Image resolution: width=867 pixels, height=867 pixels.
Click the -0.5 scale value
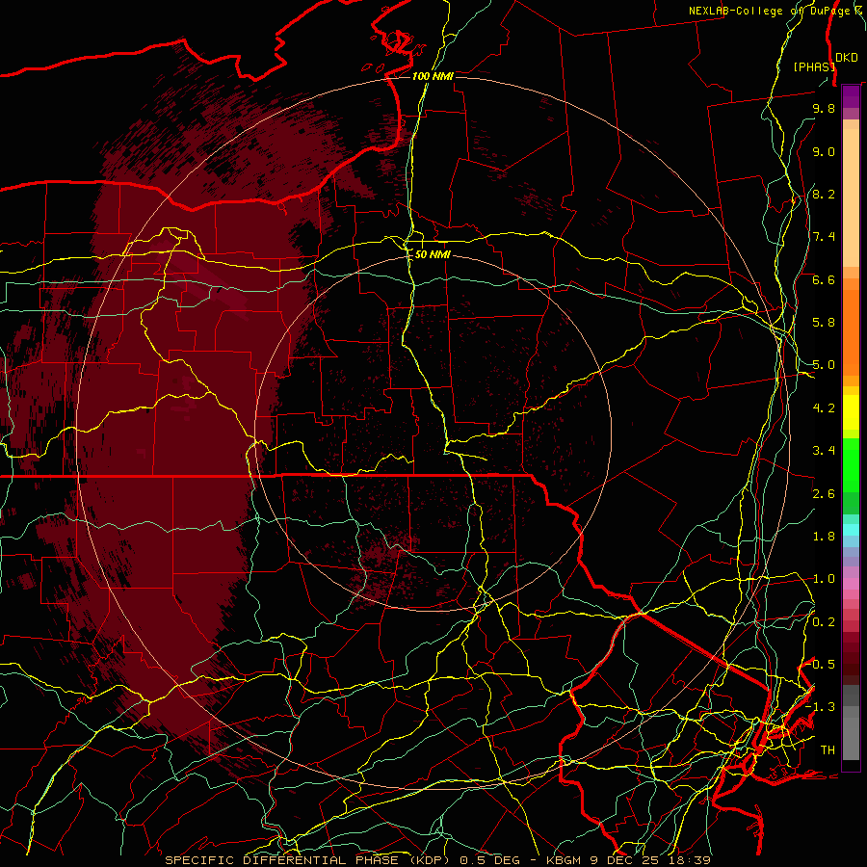(x=822, y=665)
